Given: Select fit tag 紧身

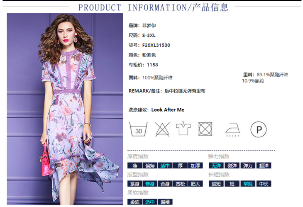Looking at the screenshot, I should click(134, 184).
